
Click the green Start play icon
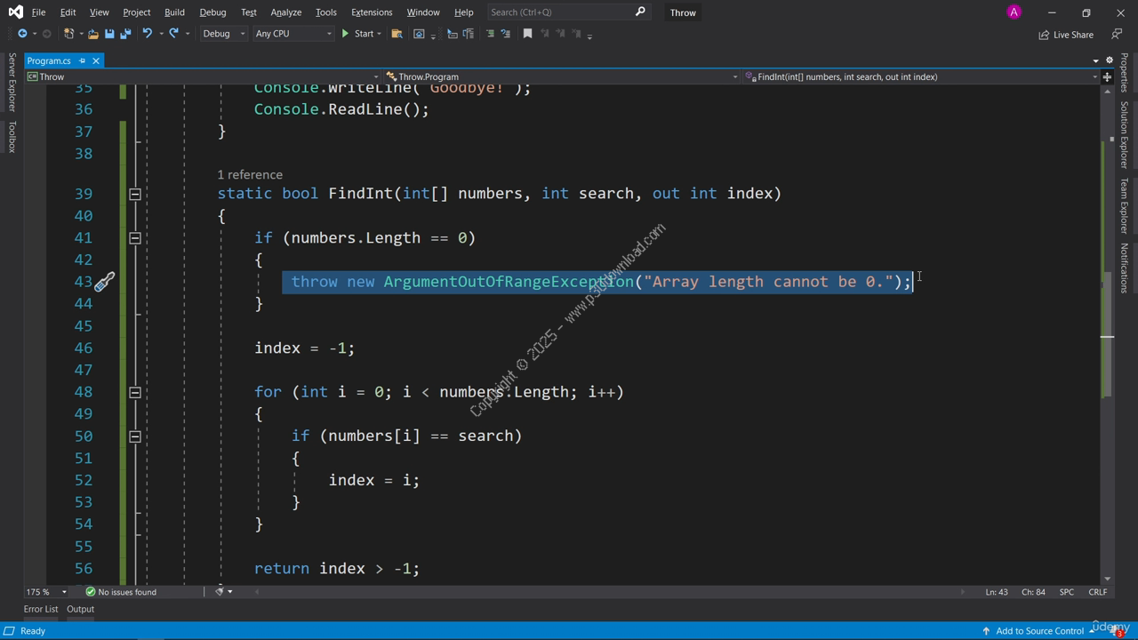(345, 34)
